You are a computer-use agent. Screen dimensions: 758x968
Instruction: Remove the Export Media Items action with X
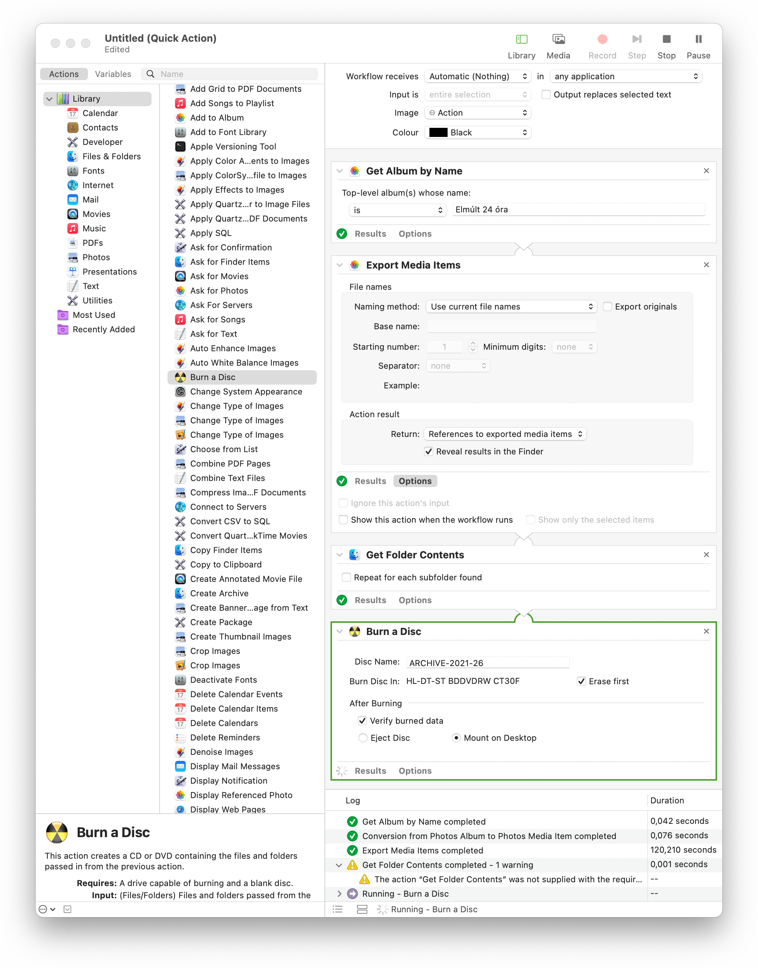(x=706, y=265)
